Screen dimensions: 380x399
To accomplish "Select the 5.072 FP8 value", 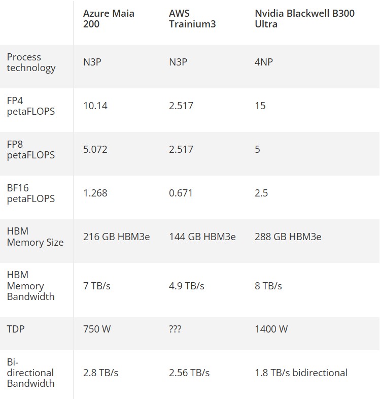I will [x=95, y=150].
